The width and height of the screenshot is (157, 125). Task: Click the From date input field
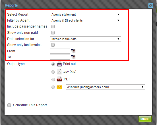pos(60,51)
